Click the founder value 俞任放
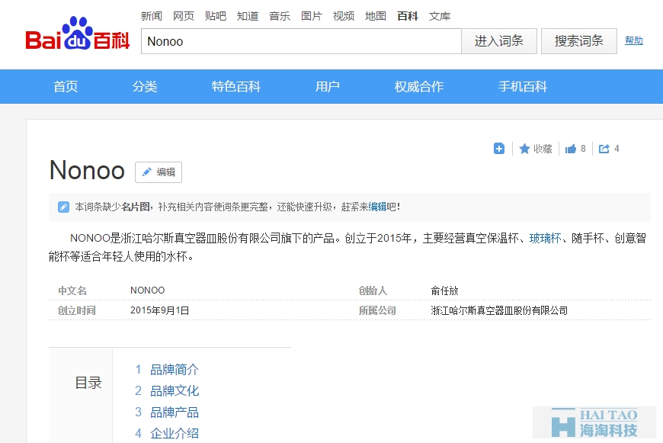Screen dimensions: 663x443 [444, 291]
